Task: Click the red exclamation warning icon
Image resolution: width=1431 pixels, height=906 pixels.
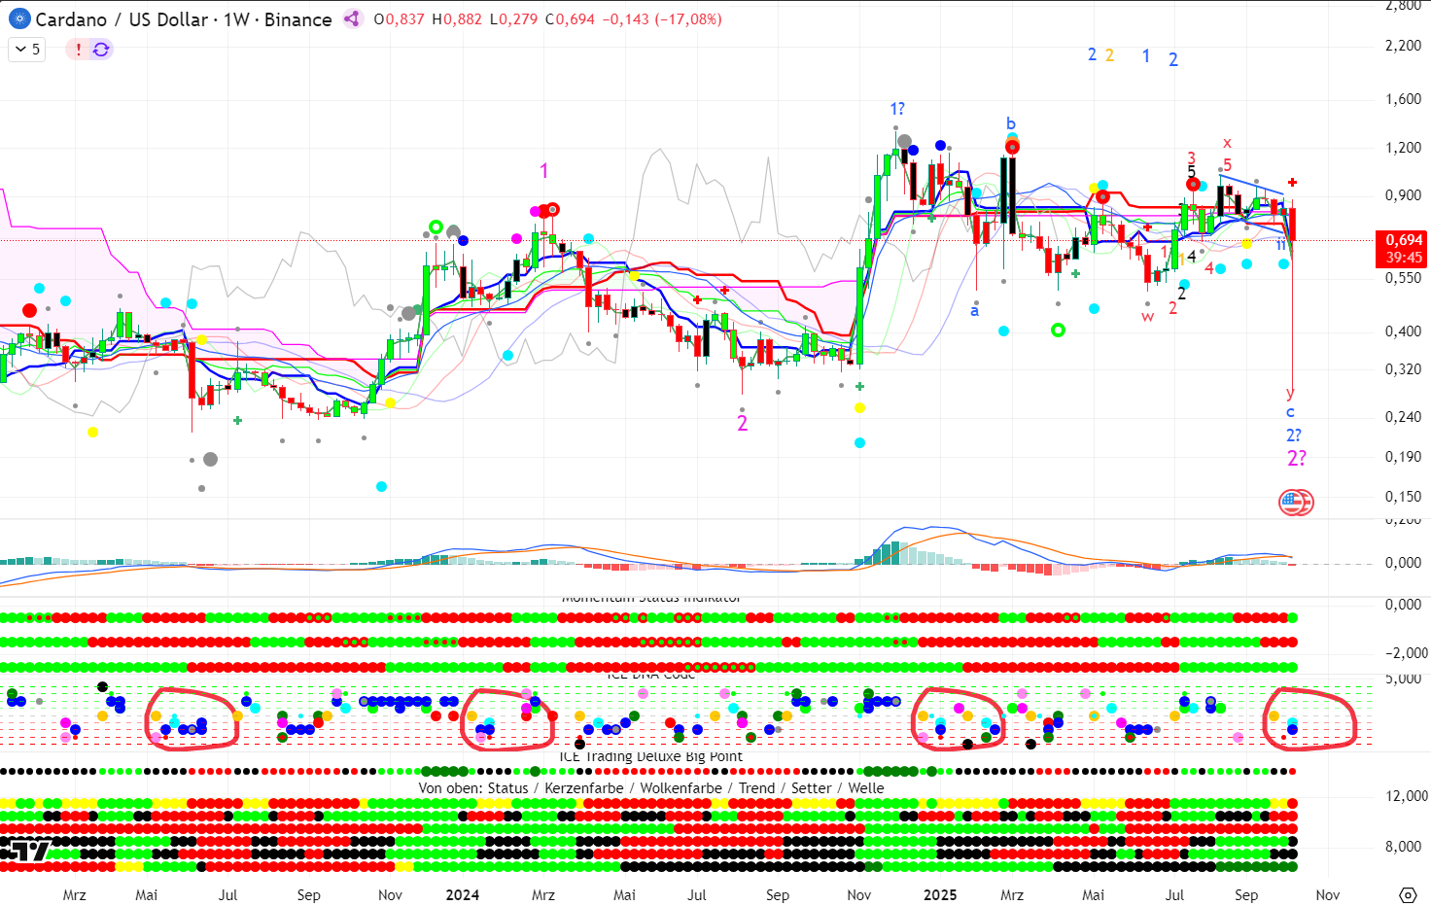Action: (x=79, y=50)
